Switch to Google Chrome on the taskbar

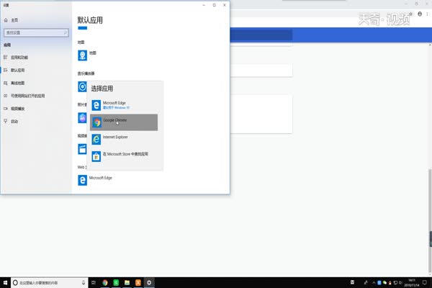(x=105, y=282)
